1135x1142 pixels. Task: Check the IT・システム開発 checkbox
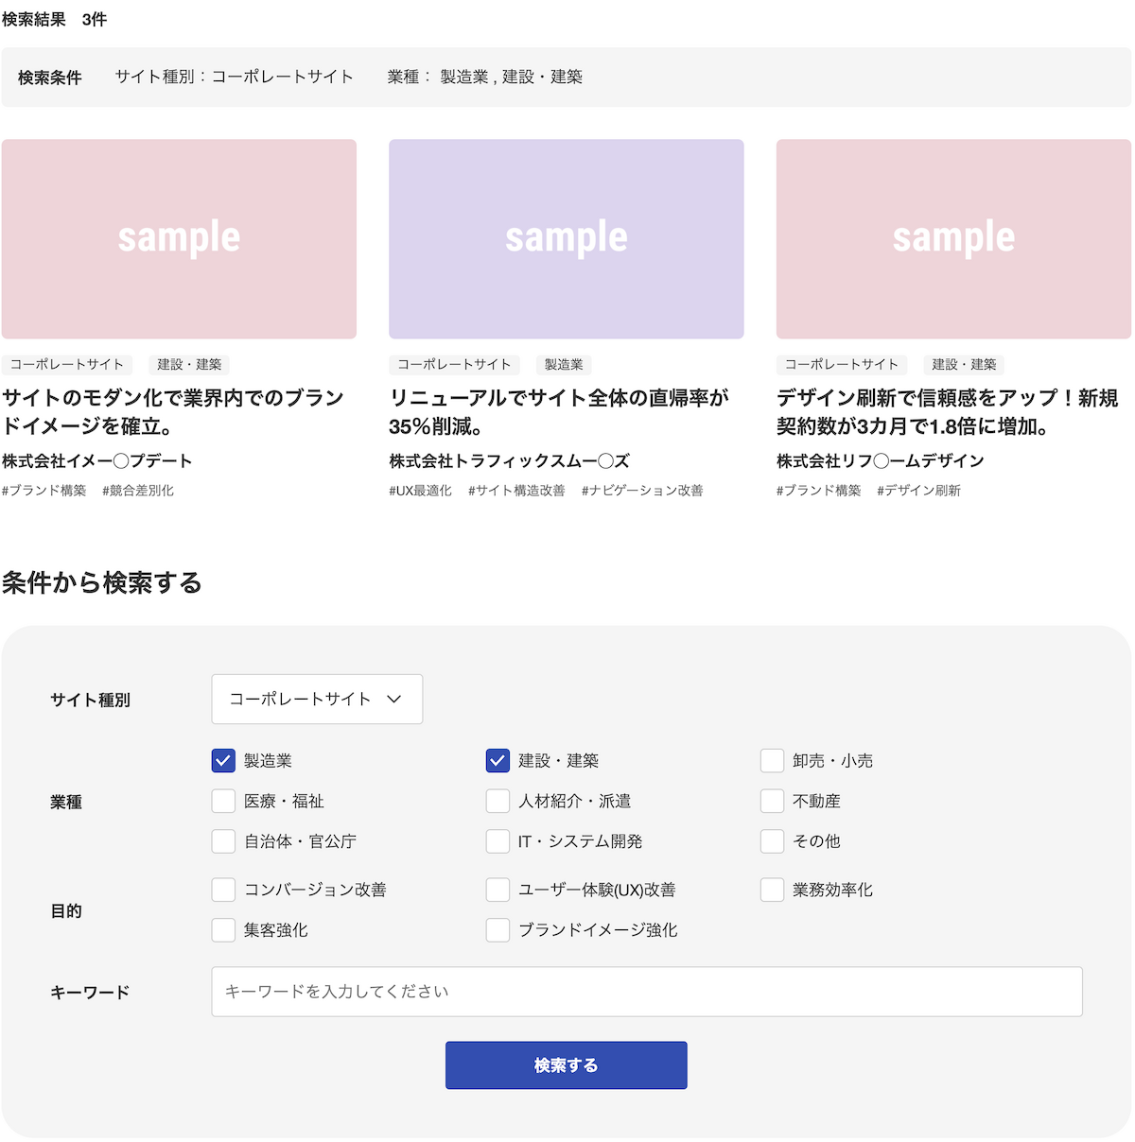tap(498, 841)
